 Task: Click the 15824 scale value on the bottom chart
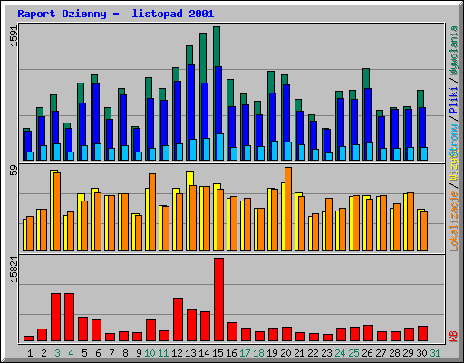pos(14,270)
